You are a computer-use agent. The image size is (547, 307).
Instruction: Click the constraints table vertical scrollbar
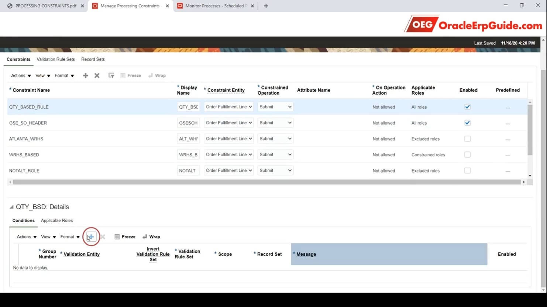click(x=530, y=130)
